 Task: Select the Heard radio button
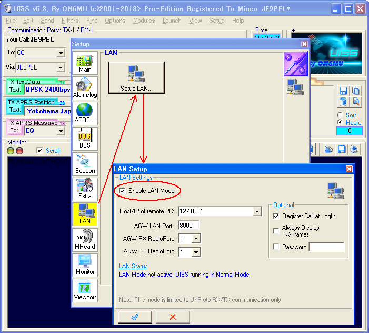tap(340, 122)
